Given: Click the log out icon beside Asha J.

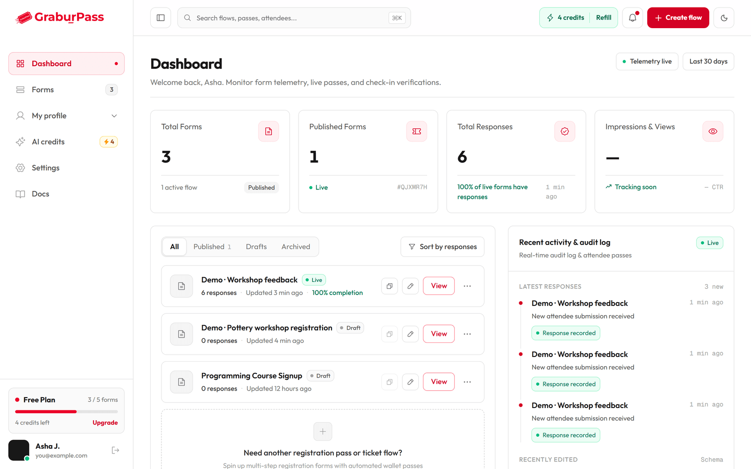Looking at the screenshot, I should 115,450.
